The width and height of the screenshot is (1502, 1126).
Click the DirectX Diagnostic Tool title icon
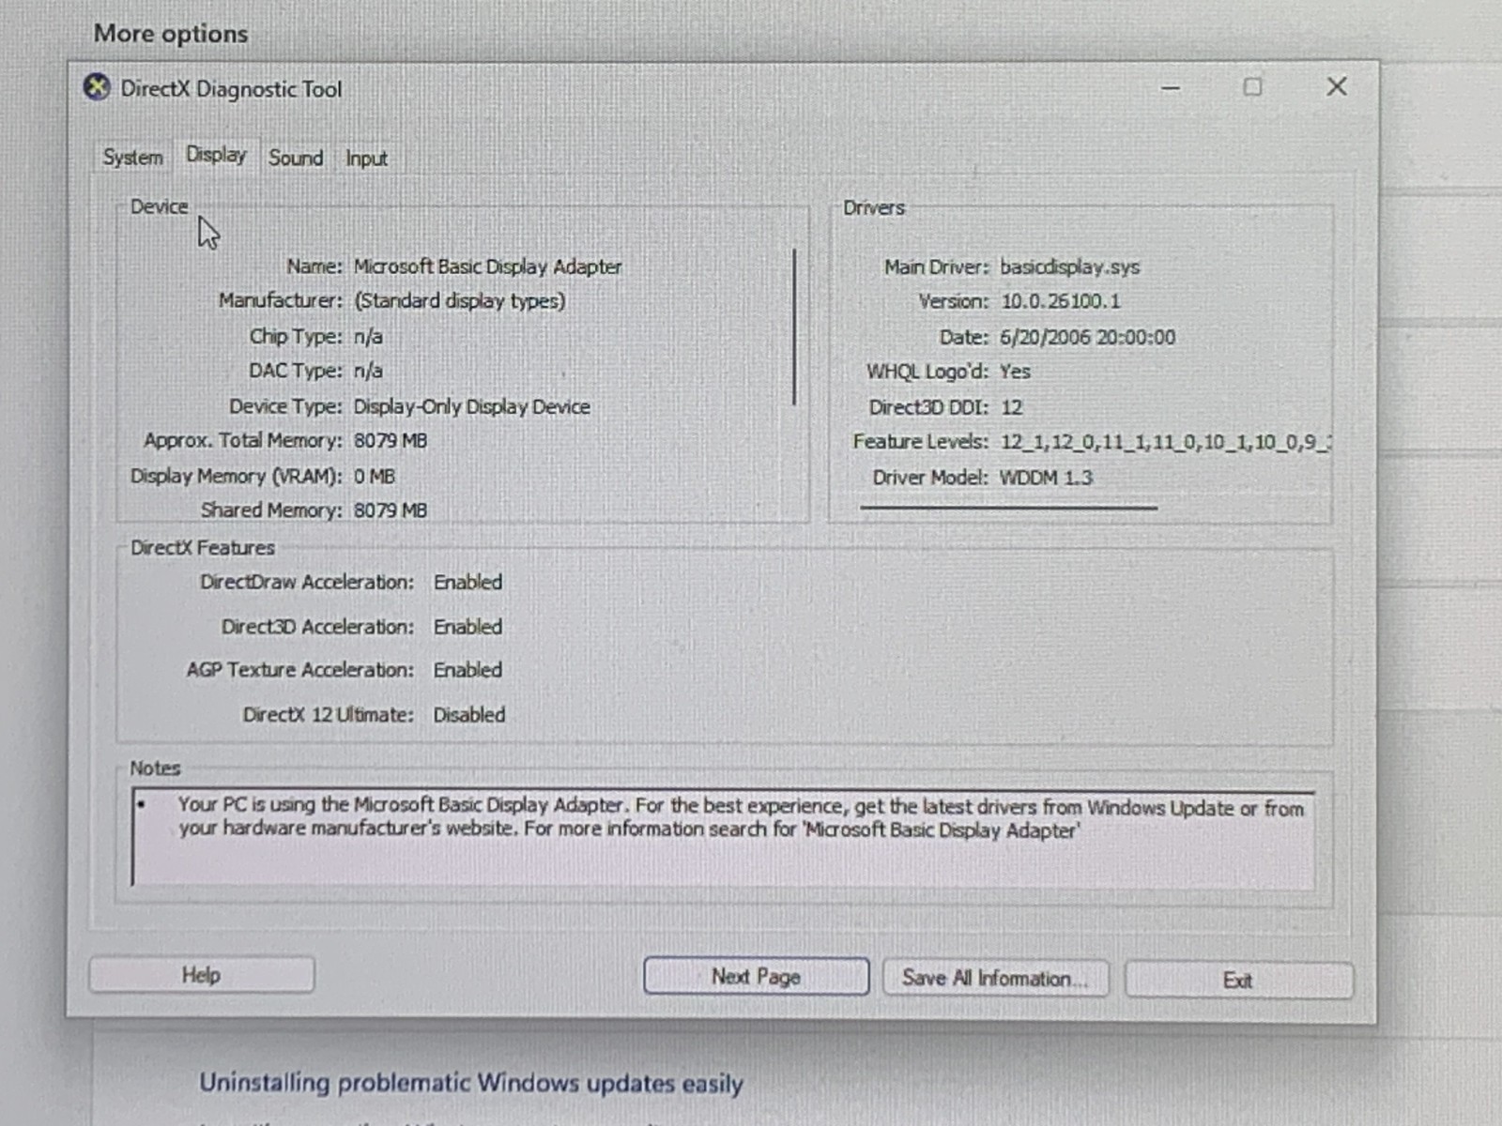[x=97, y=88]
